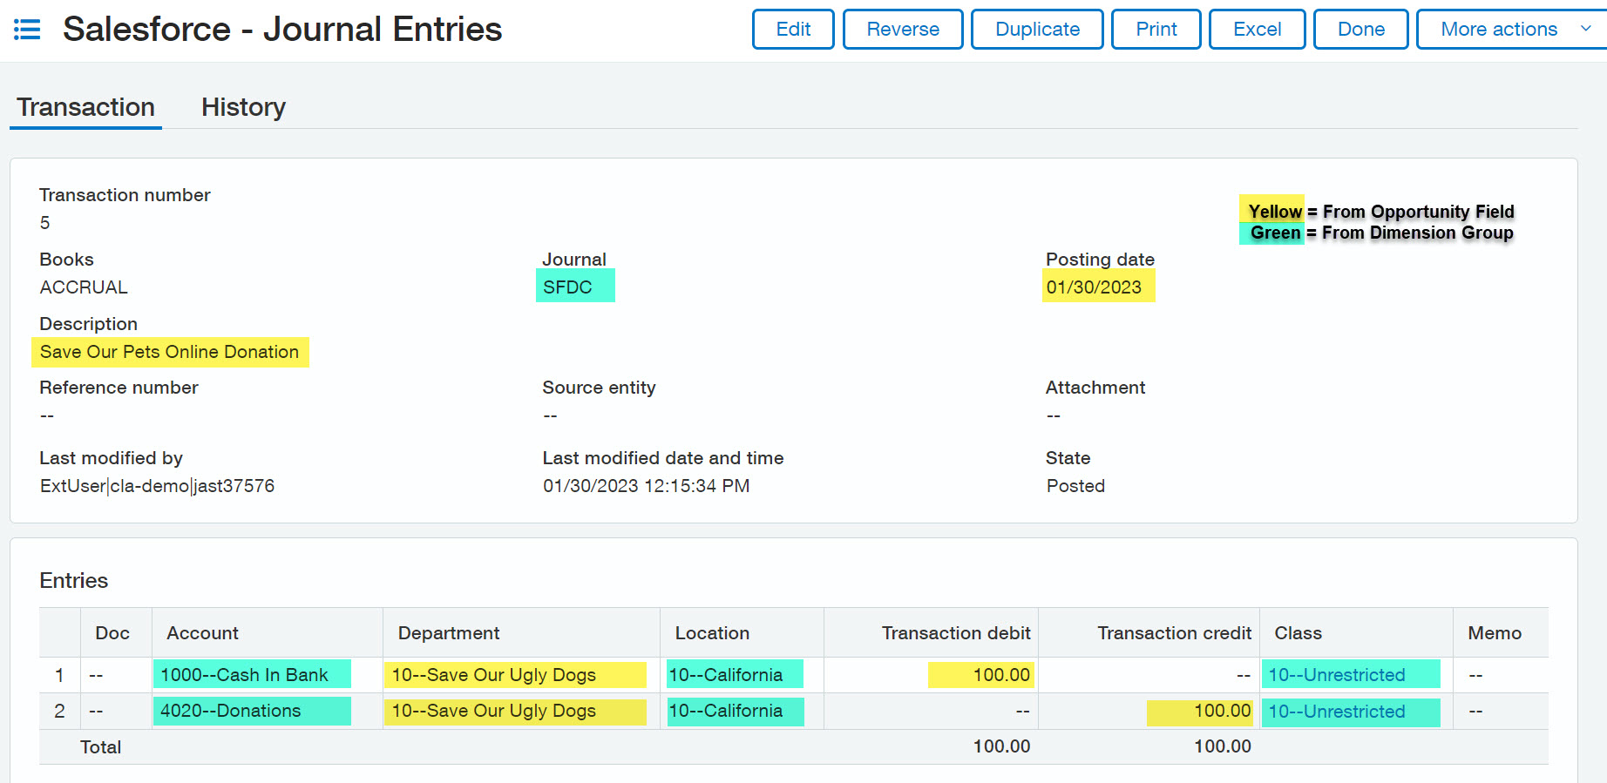
Task: Print the journal entry
Action: tap(1156, 30)
